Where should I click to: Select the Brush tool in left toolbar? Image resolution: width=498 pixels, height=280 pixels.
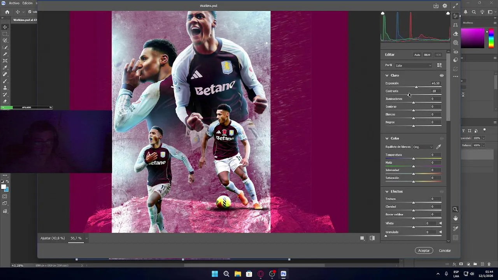pyautogui.click(x=5, y=81)
